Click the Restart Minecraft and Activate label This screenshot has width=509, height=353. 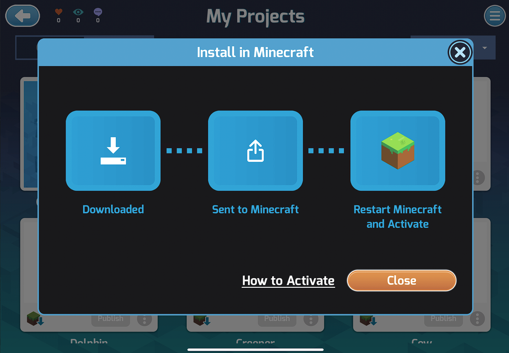(398, 217)
